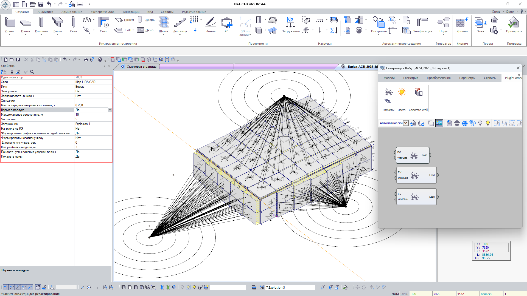Open the Стартовая страница document tab
Viewport: 527px width, 296px height.
click(141, 67)
